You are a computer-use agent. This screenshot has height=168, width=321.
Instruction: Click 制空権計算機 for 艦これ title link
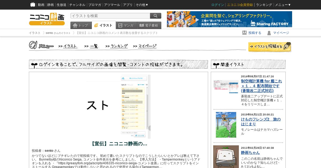coord(261,86)
